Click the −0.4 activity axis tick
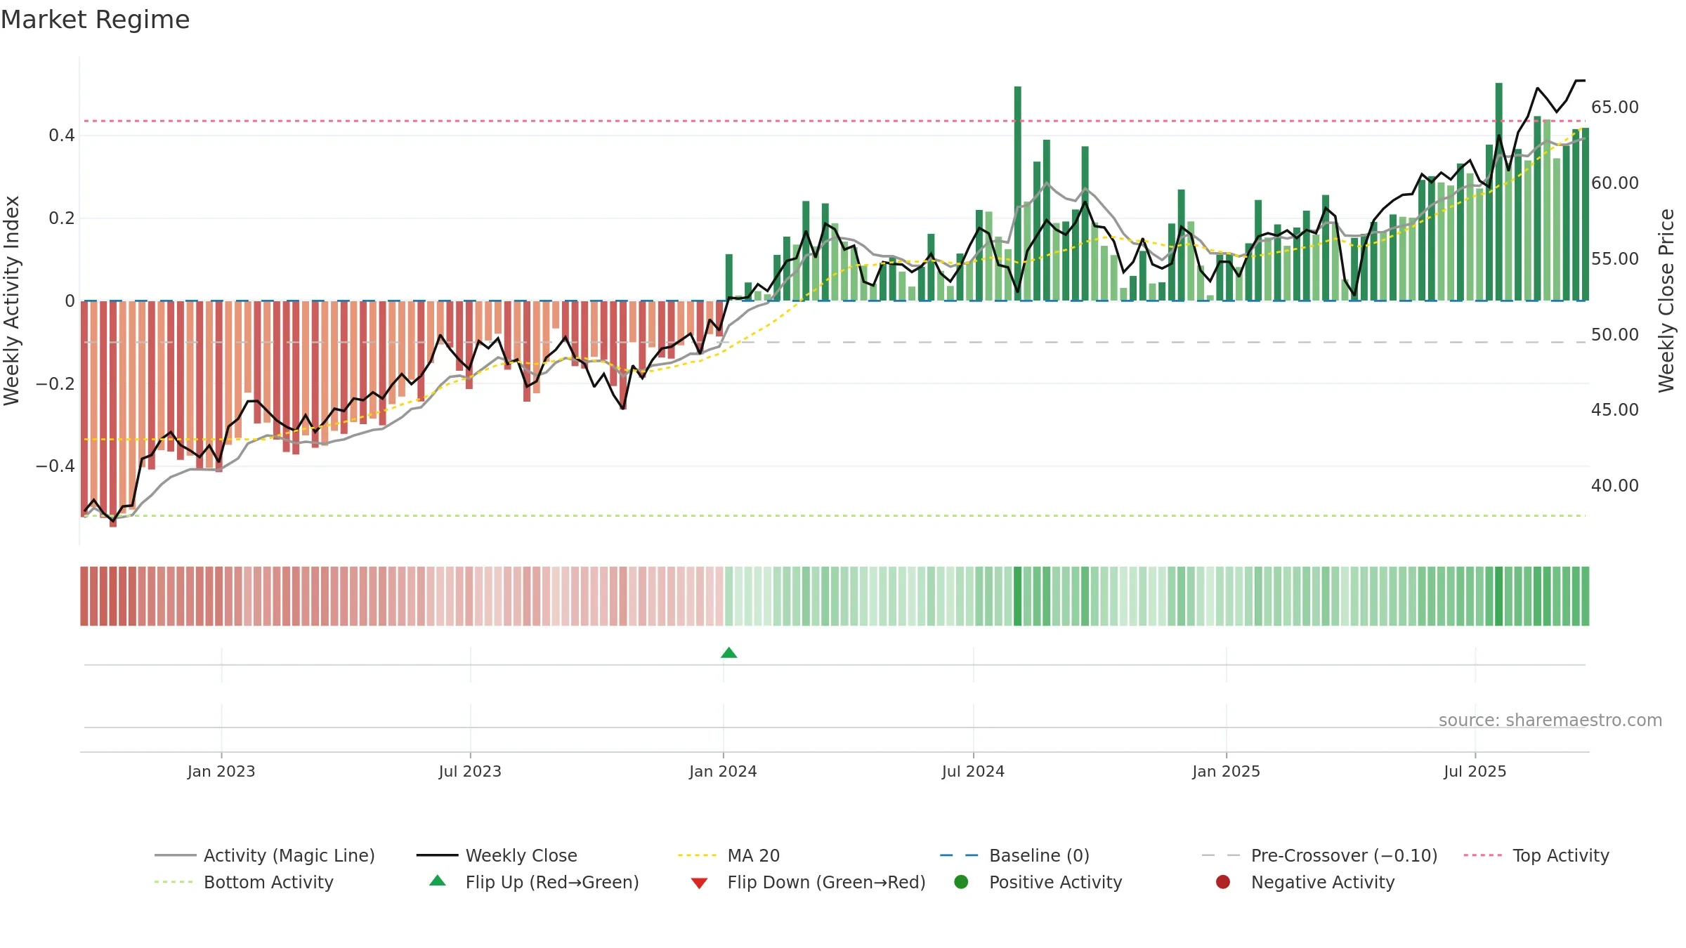 [x=55, y=466]
